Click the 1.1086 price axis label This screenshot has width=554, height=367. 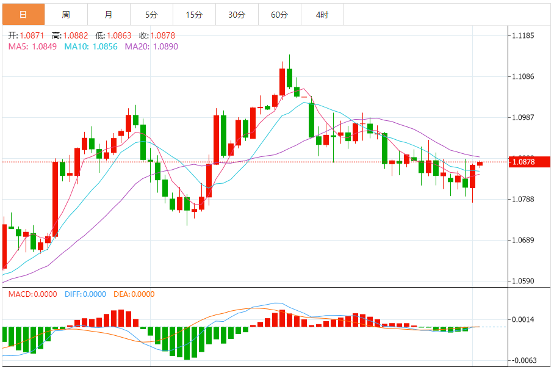point(523,76)
